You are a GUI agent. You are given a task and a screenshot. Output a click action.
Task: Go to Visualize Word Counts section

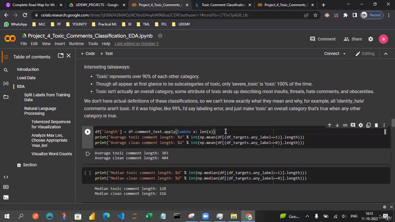pyautogui.click(x=52, y=154)
